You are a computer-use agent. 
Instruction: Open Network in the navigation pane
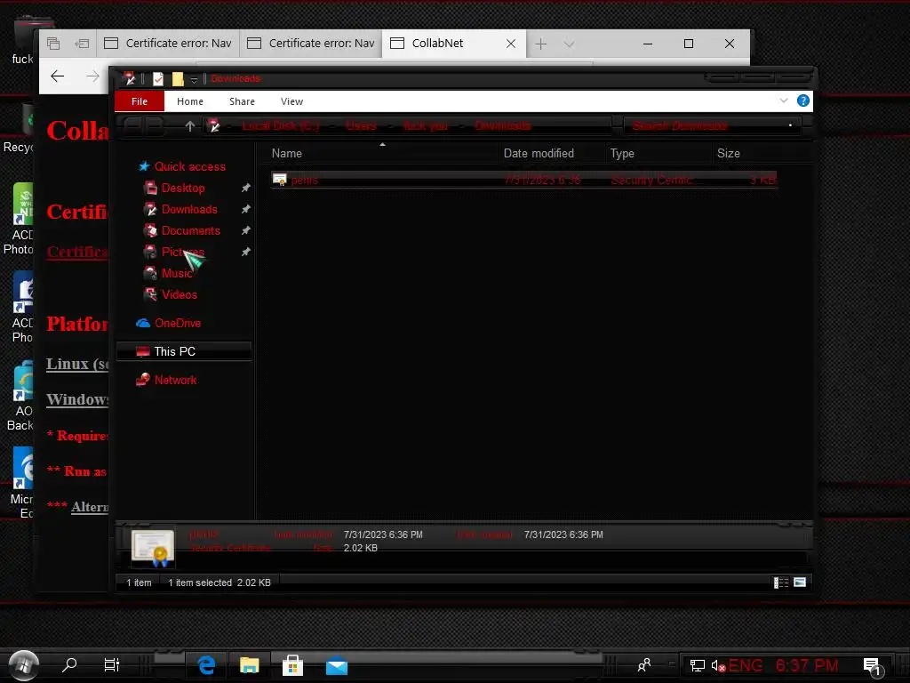[175, 380]
